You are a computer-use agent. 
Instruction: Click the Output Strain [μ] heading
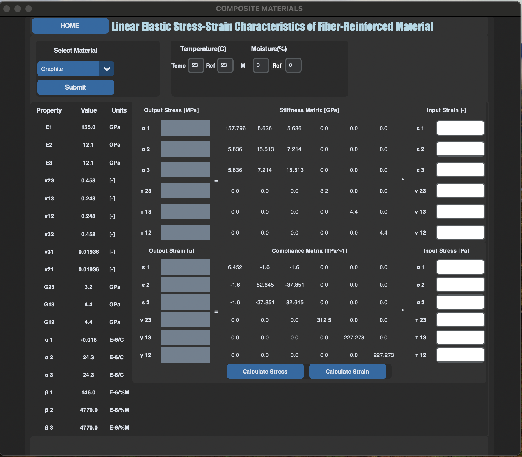point(172,251)
